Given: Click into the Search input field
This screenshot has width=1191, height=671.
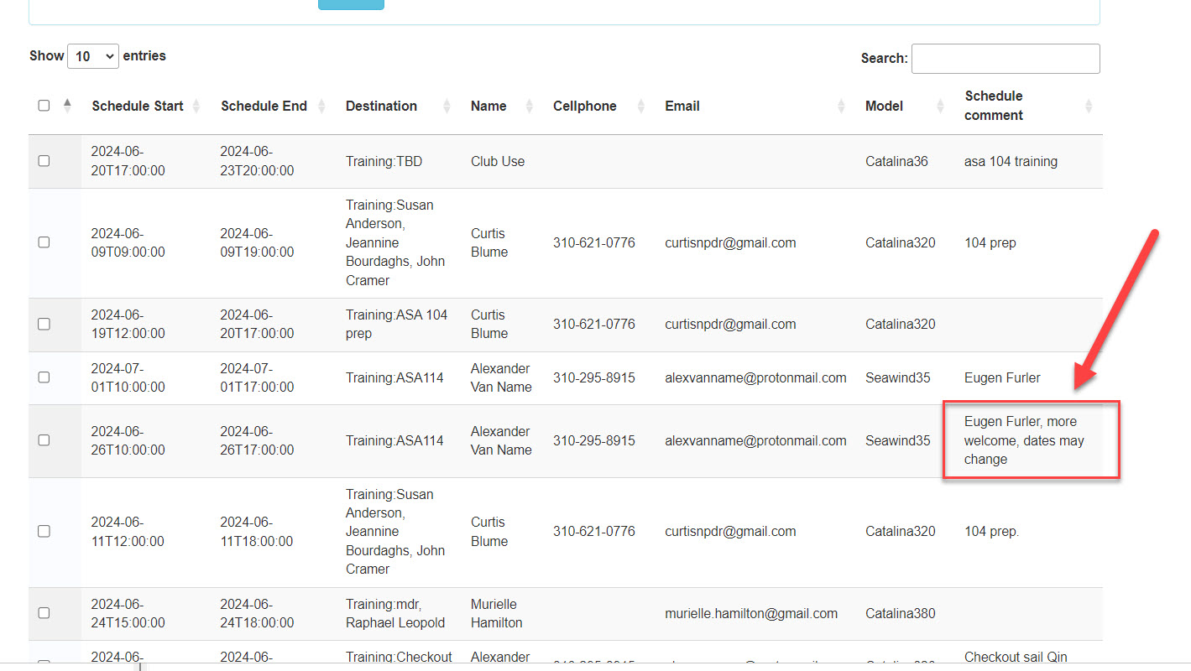Looking at the screenshot, I should click(x=1005, y=59).
